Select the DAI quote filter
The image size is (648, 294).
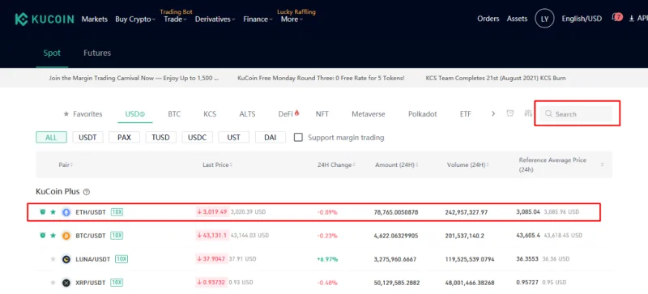271,138
